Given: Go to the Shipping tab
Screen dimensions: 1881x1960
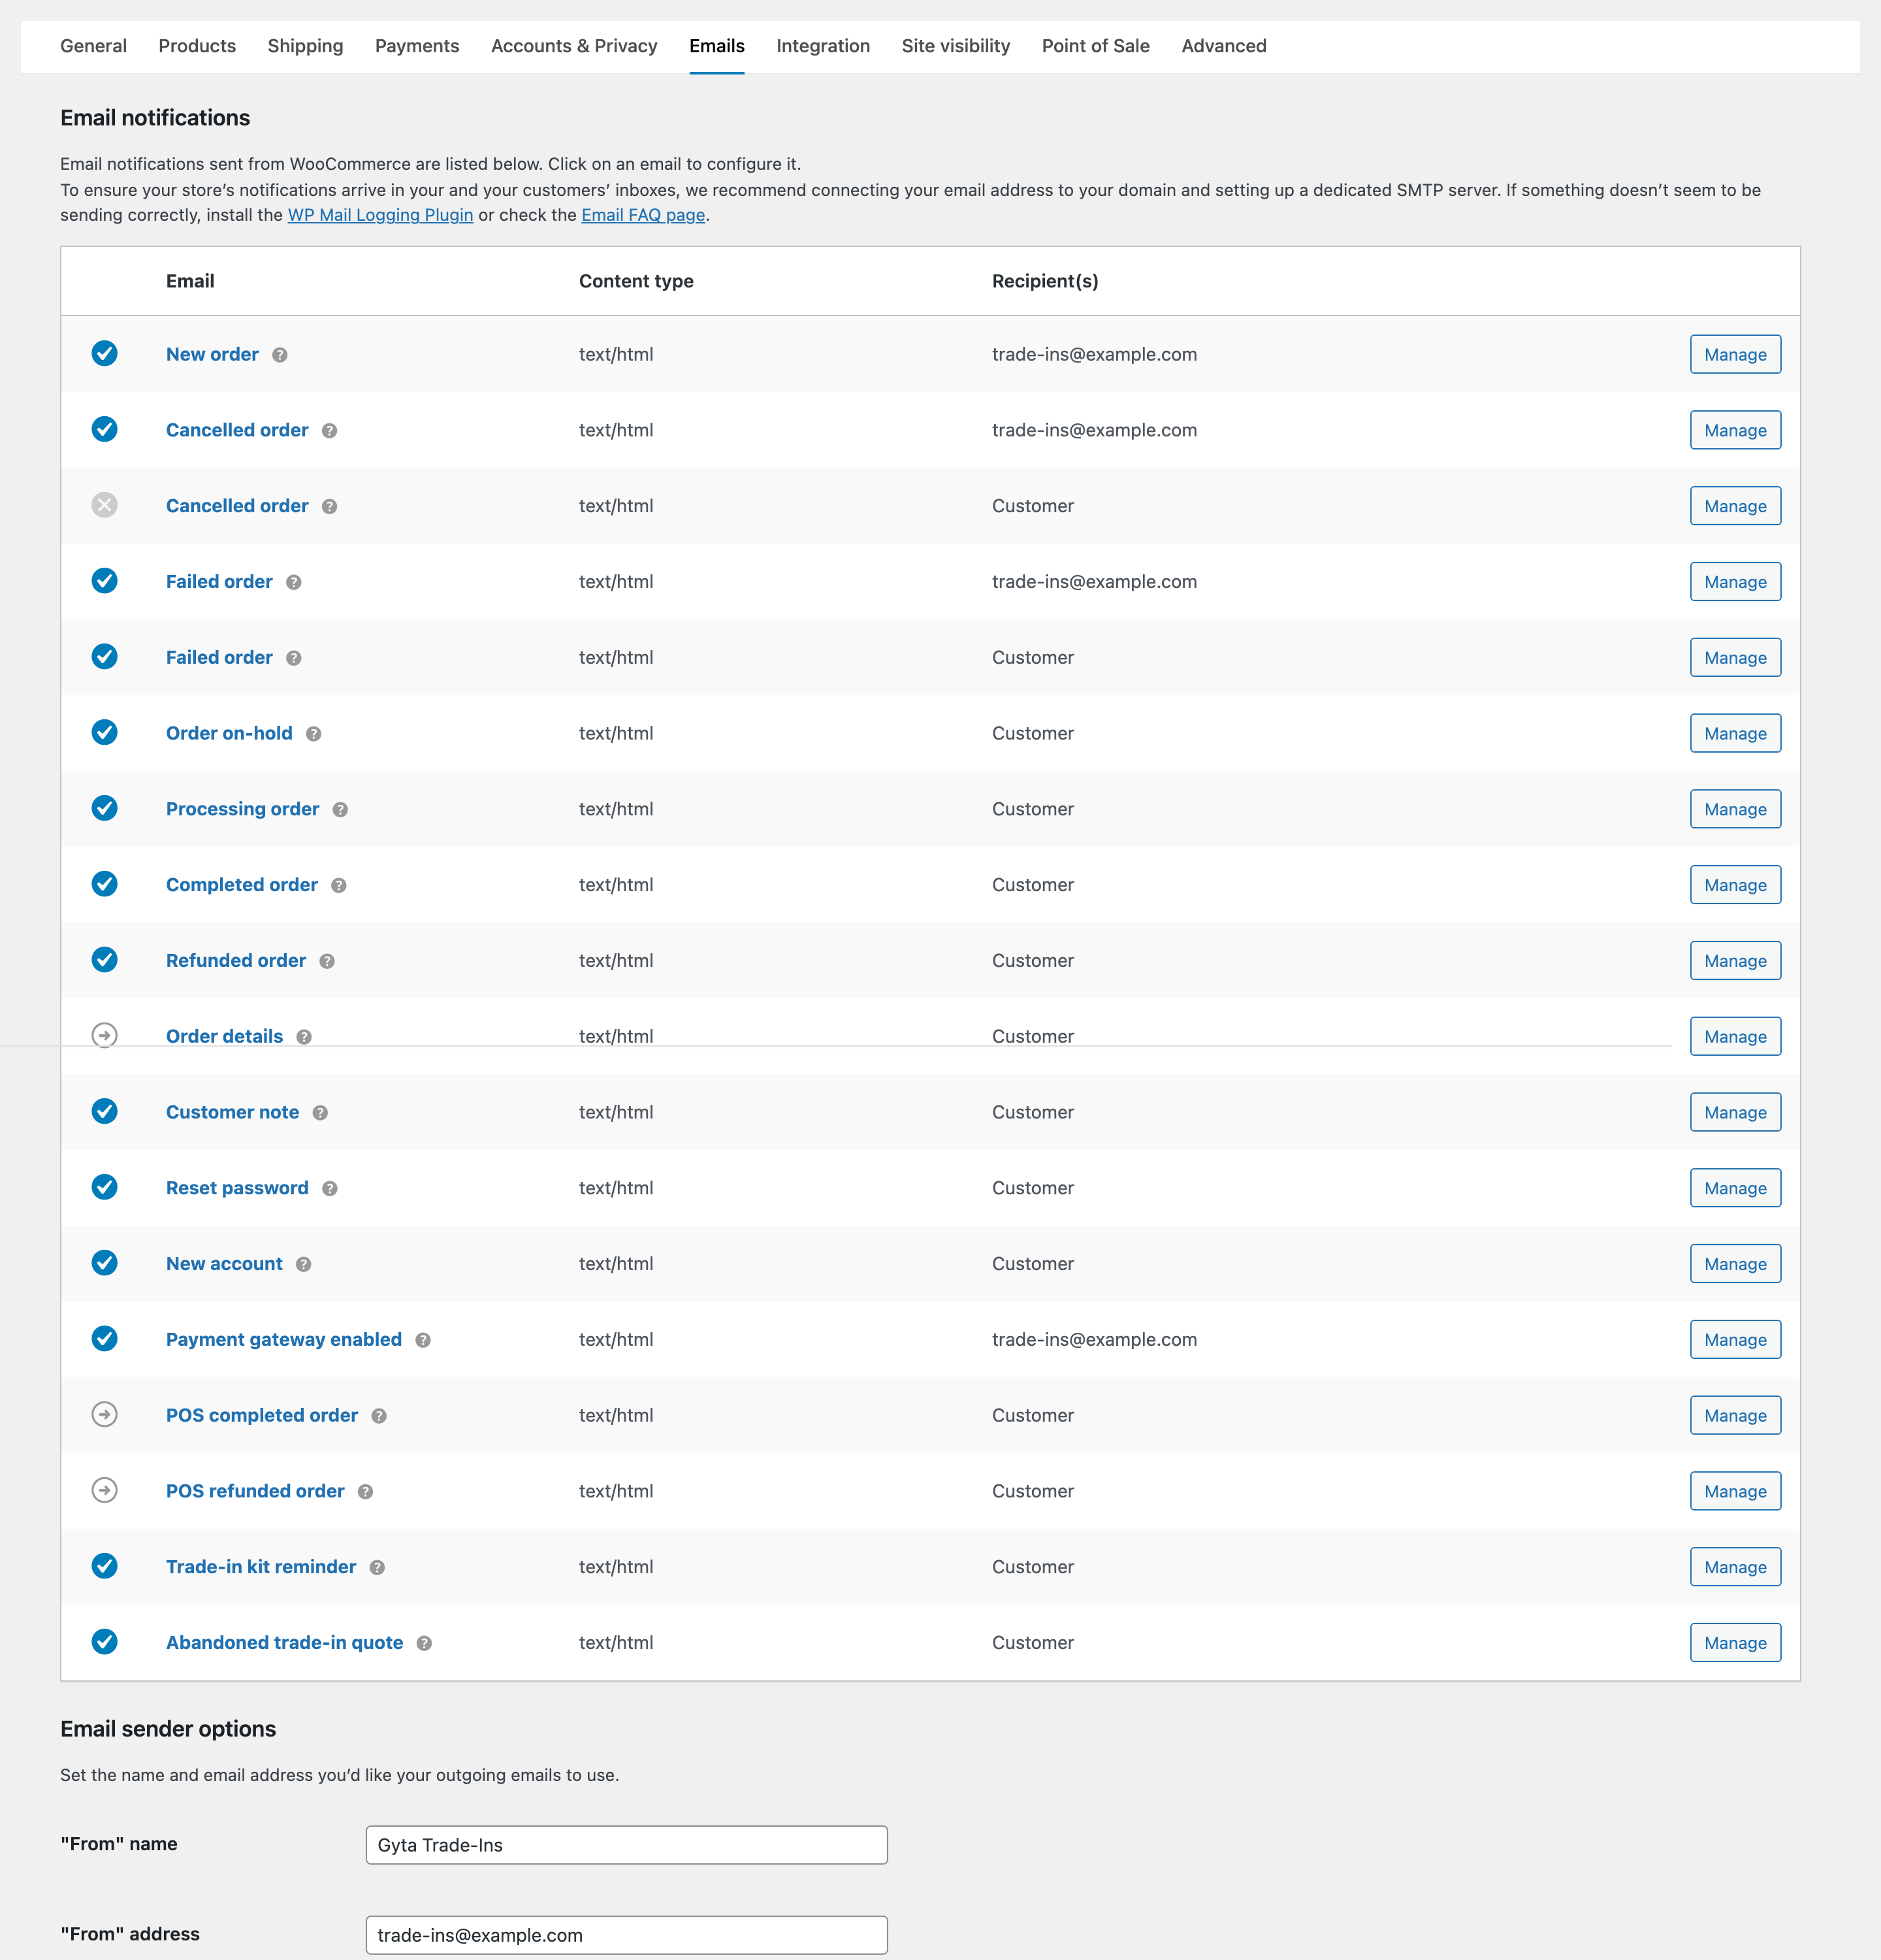Looking at the screenshot, I should 305,46.
